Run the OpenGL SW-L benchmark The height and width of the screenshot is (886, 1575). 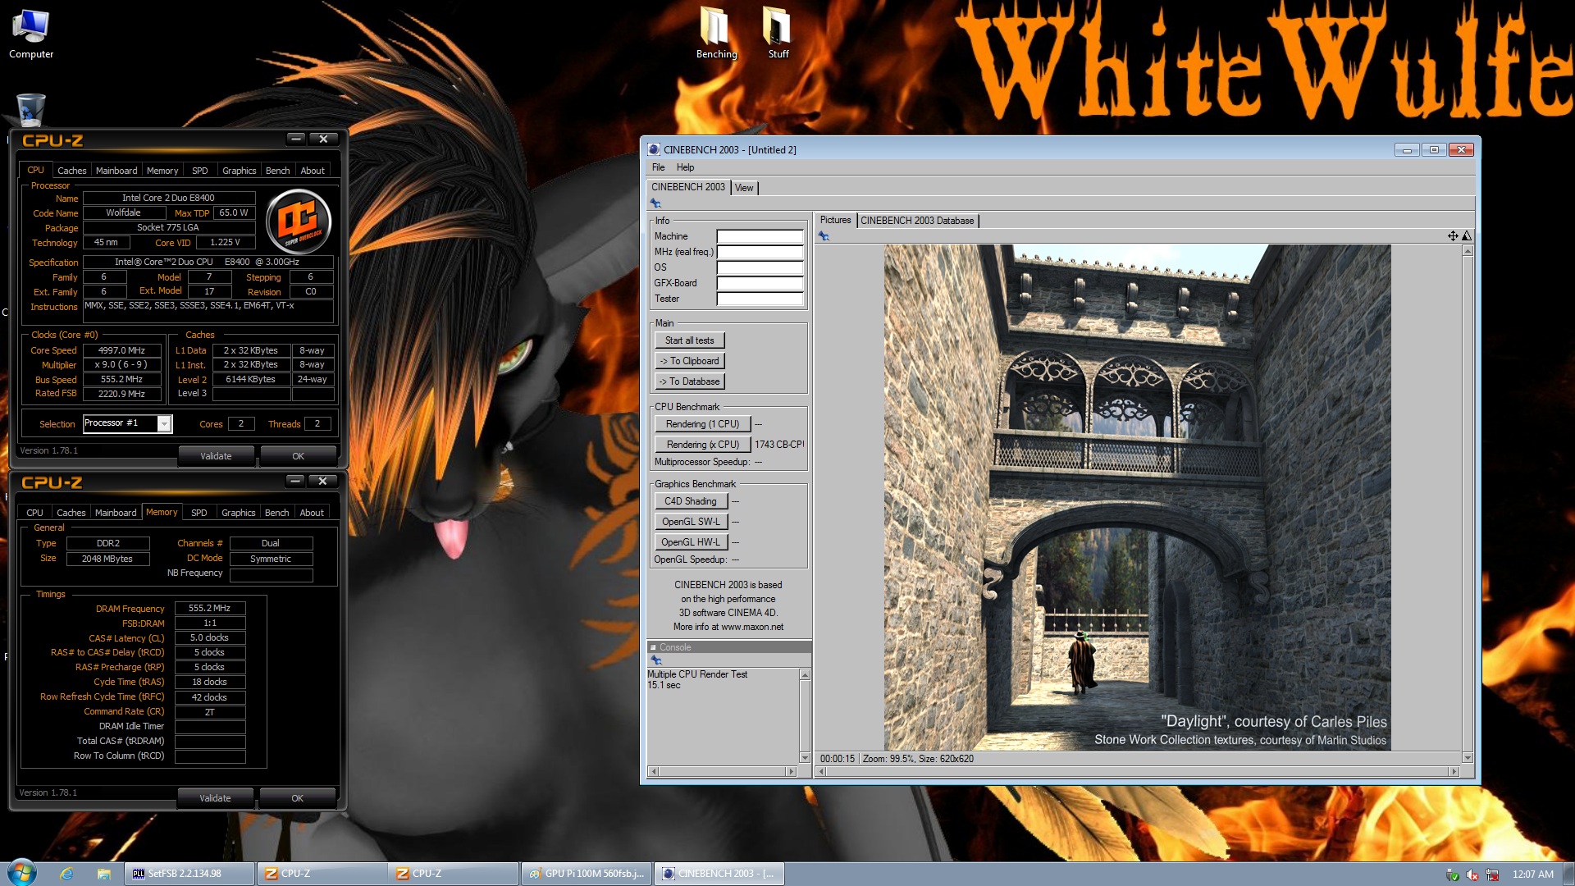(x=690, y=522)
